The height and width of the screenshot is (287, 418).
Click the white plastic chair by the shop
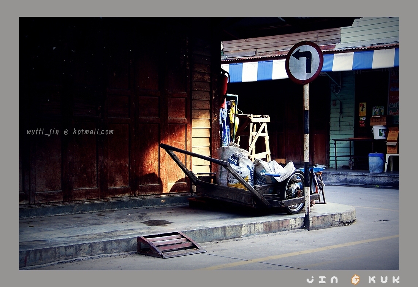[x=392, y=162]
